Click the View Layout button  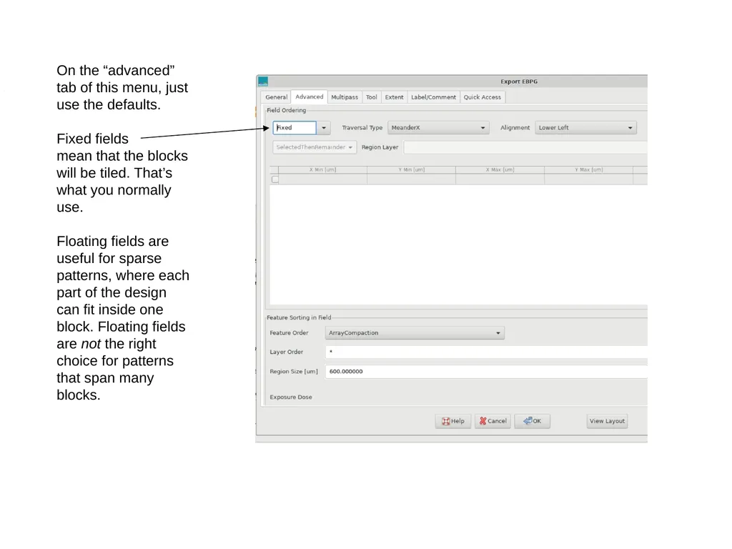607,421
